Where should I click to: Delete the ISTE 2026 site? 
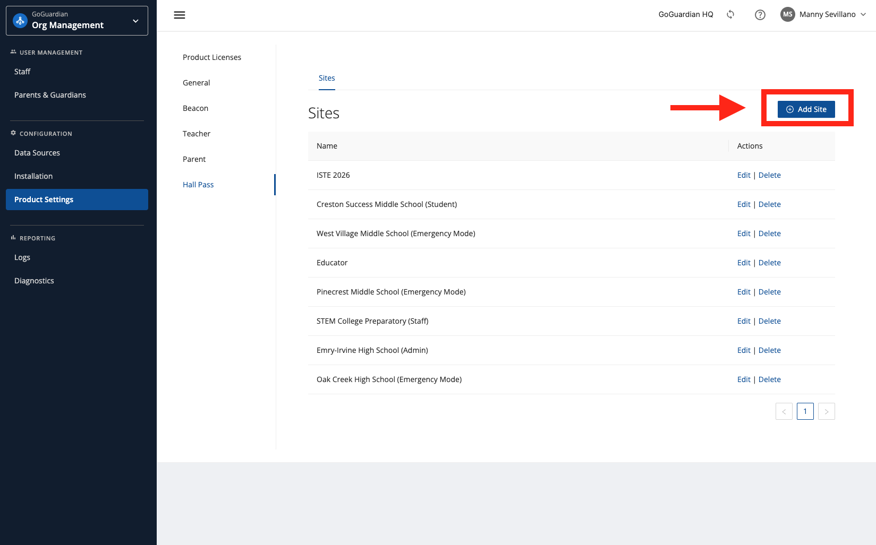pos(770,175)
